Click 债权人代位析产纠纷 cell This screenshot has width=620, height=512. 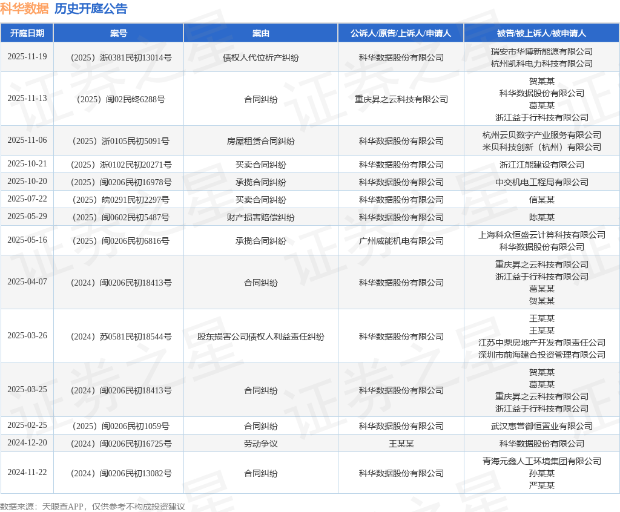click(260, 57)
